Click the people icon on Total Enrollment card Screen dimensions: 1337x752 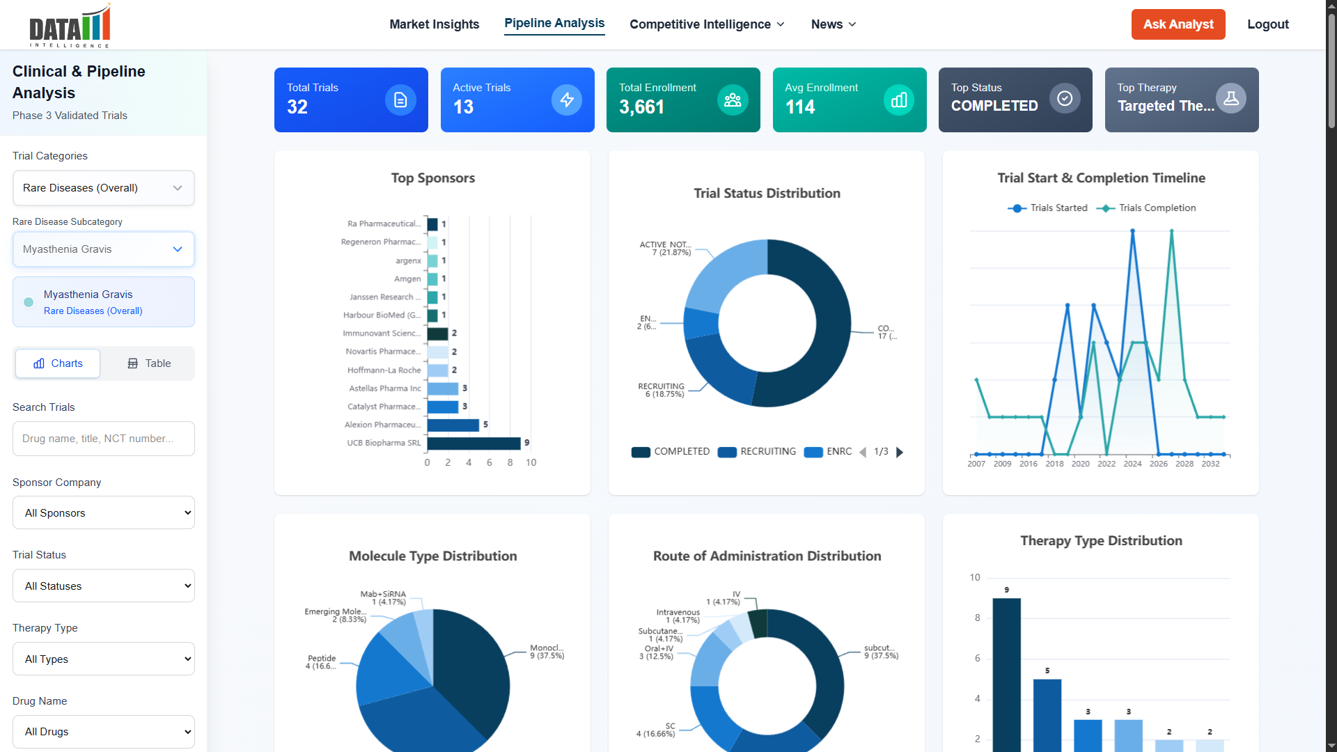click(733, 100)
